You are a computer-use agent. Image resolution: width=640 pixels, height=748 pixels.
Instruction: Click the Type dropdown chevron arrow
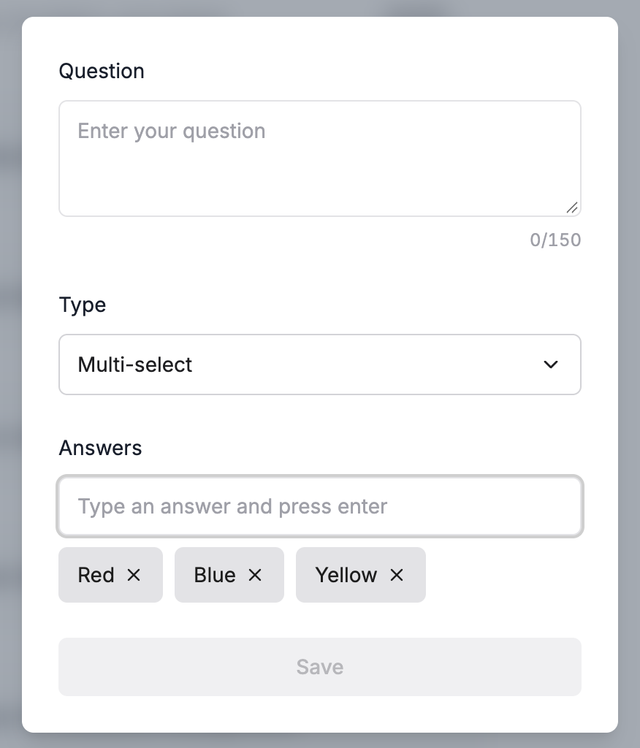pos(551,365)
